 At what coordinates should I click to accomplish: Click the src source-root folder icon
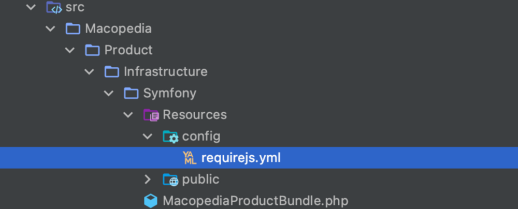(x=54, y=7)
